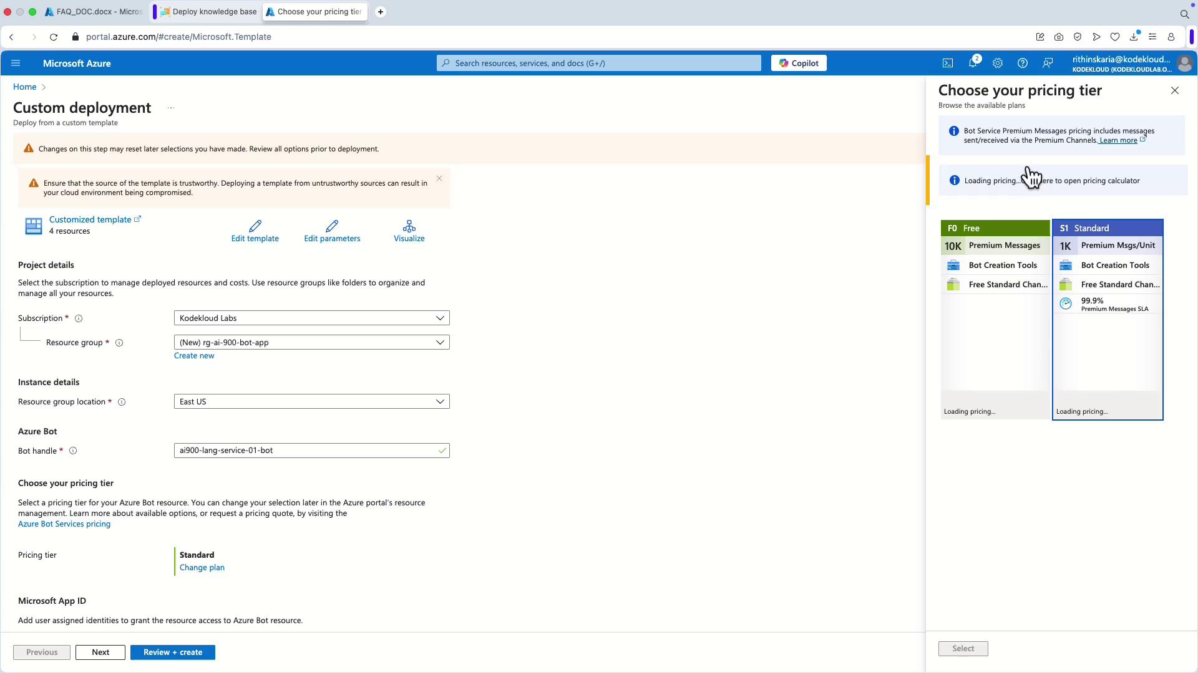Click the Bot handle input field
Screen dimensions: 1198x673
(306, 451)
